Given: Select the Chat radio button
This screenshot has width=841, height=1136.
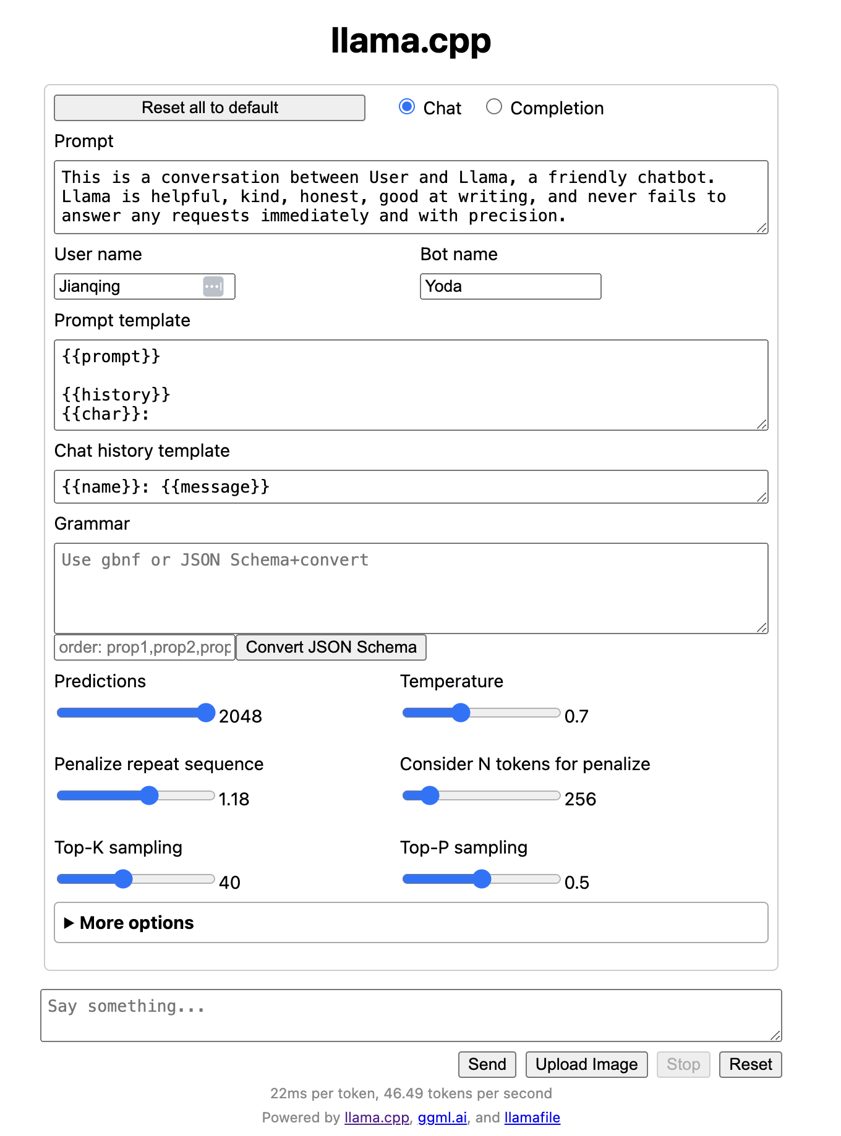Looking at the screenshot, I should click(407, 107).
